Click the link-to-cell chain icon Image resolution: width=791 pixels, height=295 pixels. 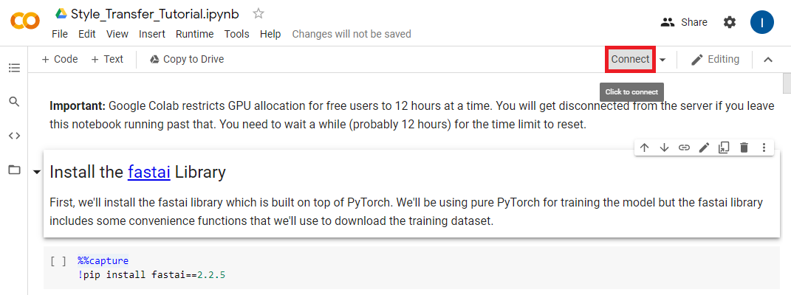(684, 147)
